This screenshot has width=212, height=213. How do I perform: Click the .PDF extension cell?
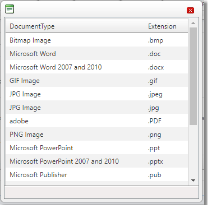tap(155, 121)
